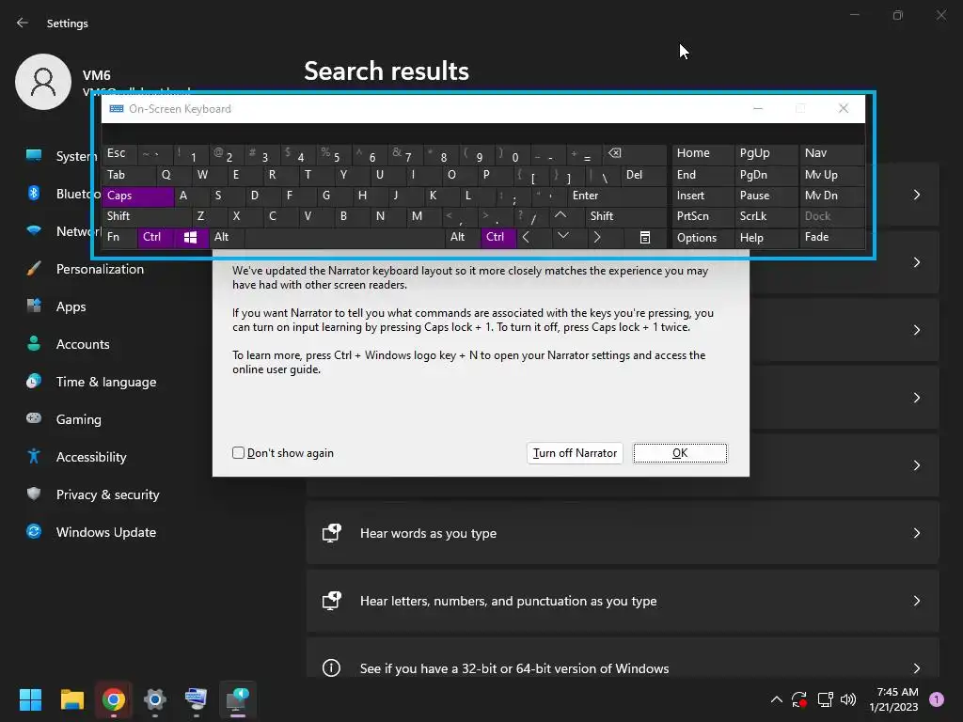Click the context menu key on keyboard
Screen dimensions: 963x722
pos(645,238)
